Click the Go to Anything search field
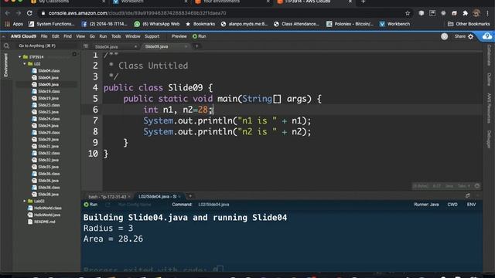Image resolution: width=495 pixels, height=278 pixels. [x=46, y=46]
